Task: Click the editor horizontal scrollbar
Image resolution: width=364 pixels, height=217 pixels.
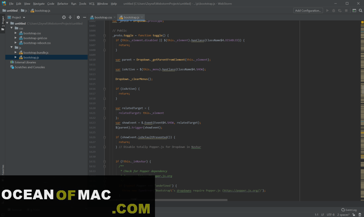Action: [x=191, y=200]
